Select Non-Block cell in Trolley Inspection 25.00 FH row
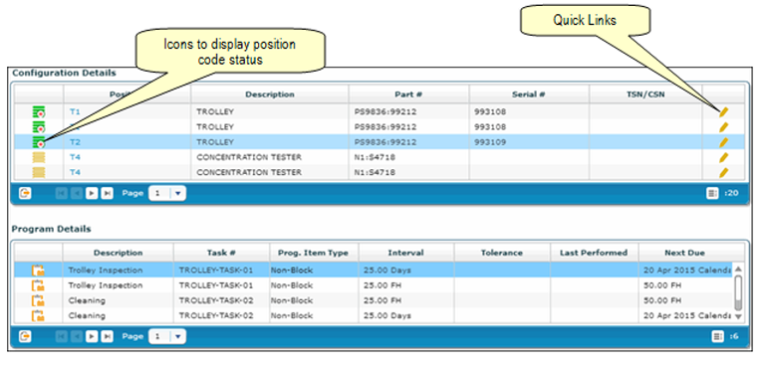This screenshot has height=366, width=766. [292, 285]
